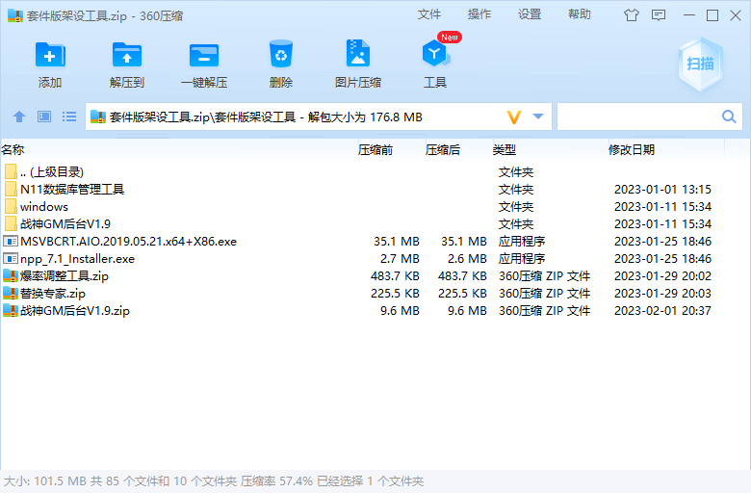This screenshot has height=493, width=751.
Task: Click the status bar size summary text
Action: [214, 481]
